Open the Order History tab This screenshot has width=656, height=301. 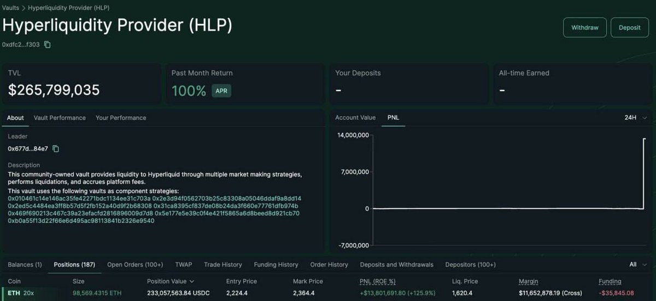coord(329,264)
